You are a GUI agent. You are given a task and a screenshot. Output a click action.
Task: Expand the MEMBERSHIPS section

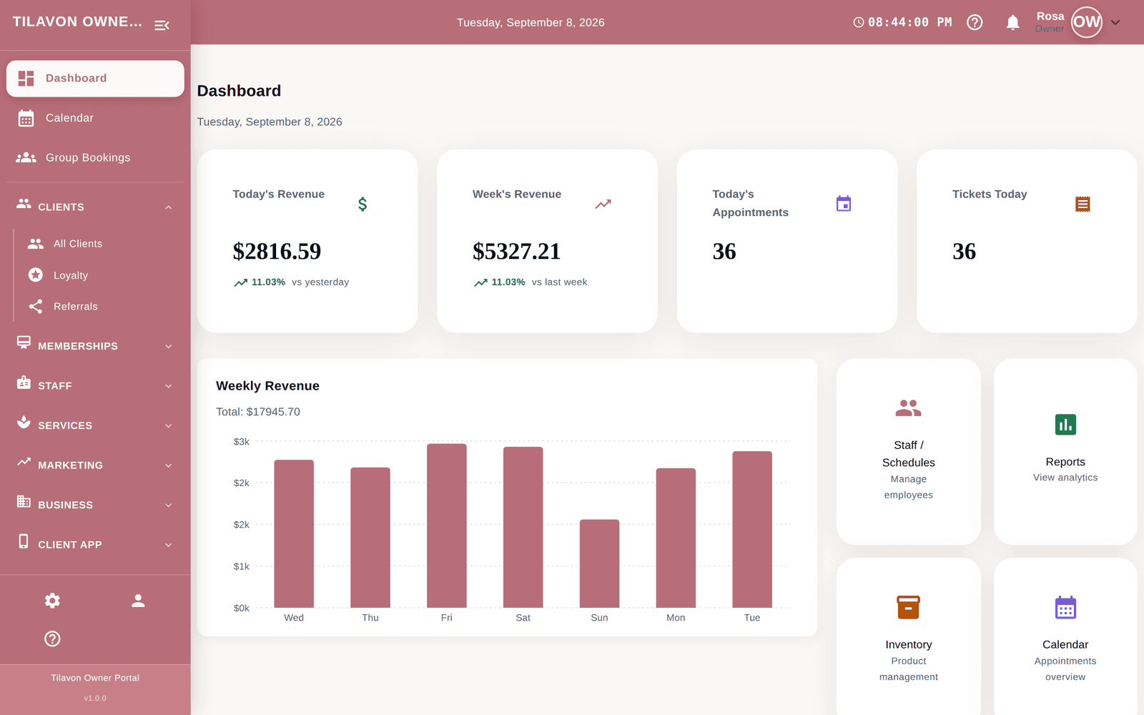coord(95,346)
